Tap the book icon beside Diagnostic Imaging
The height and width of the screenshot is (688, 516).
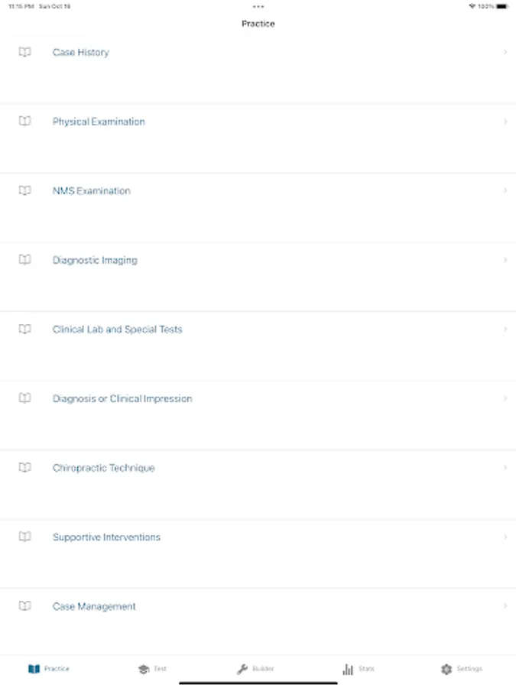tap(25, 260)
